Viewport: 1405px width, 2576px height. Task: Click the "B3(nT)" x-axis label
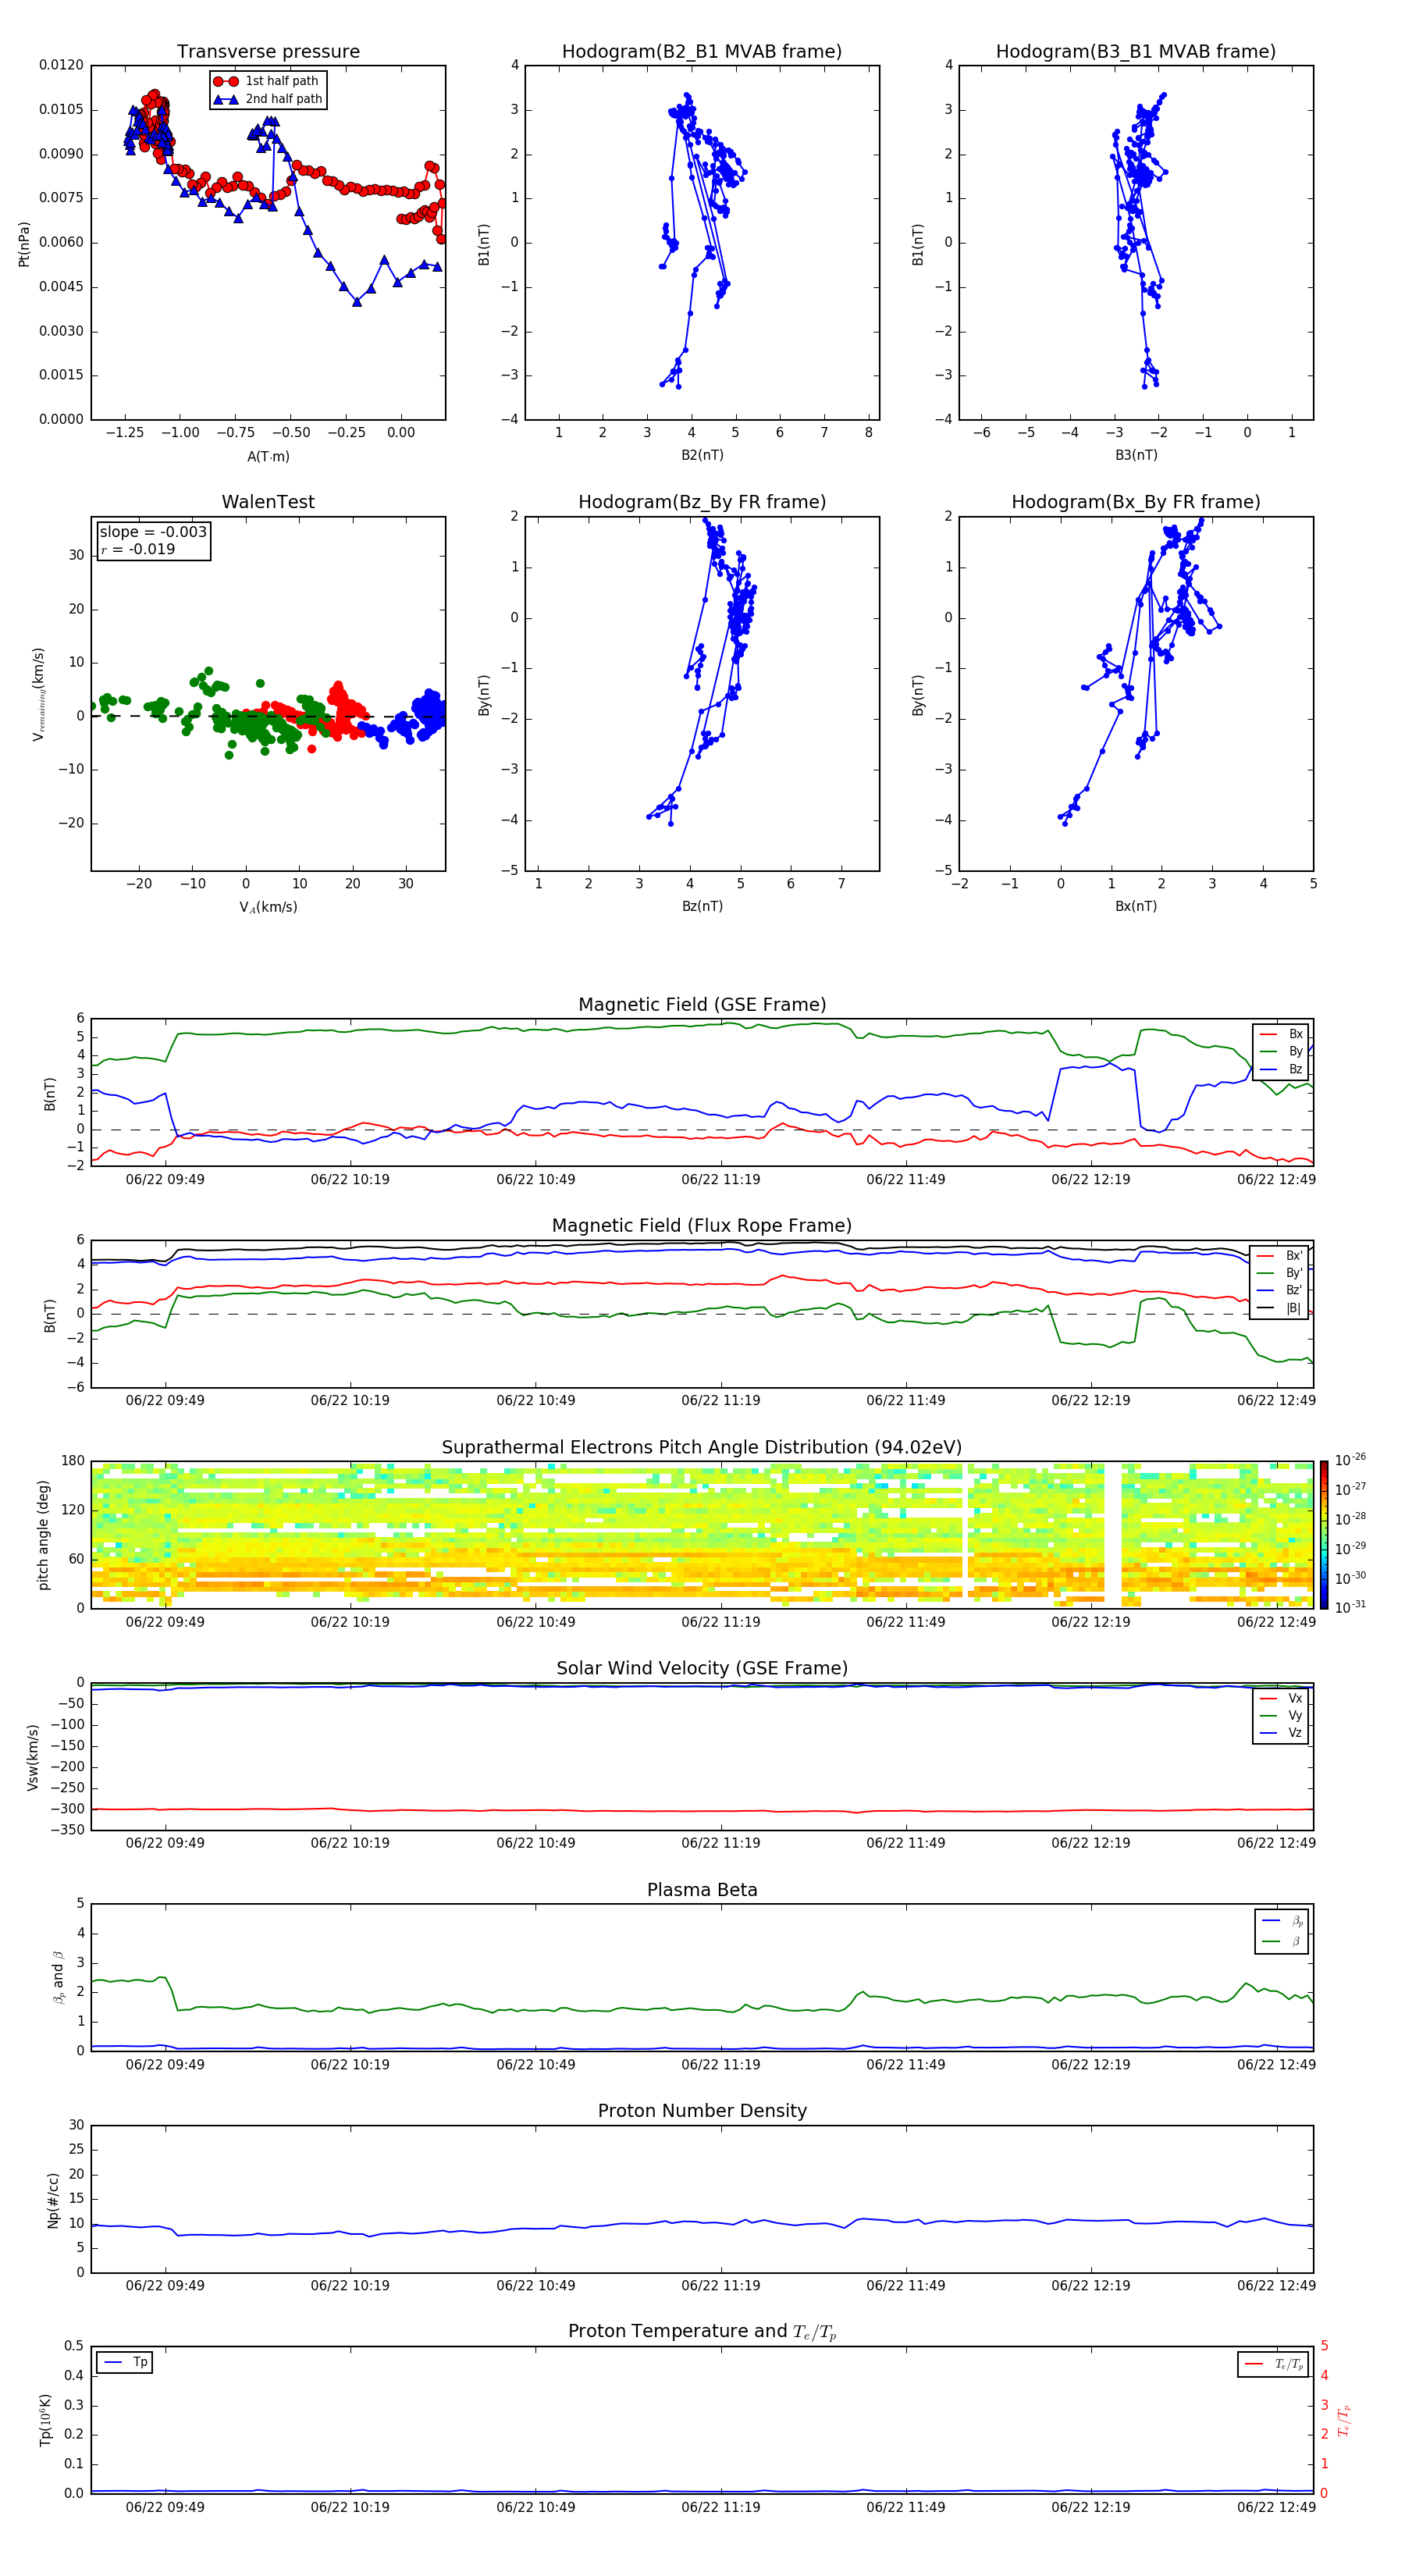point(1136,455)
